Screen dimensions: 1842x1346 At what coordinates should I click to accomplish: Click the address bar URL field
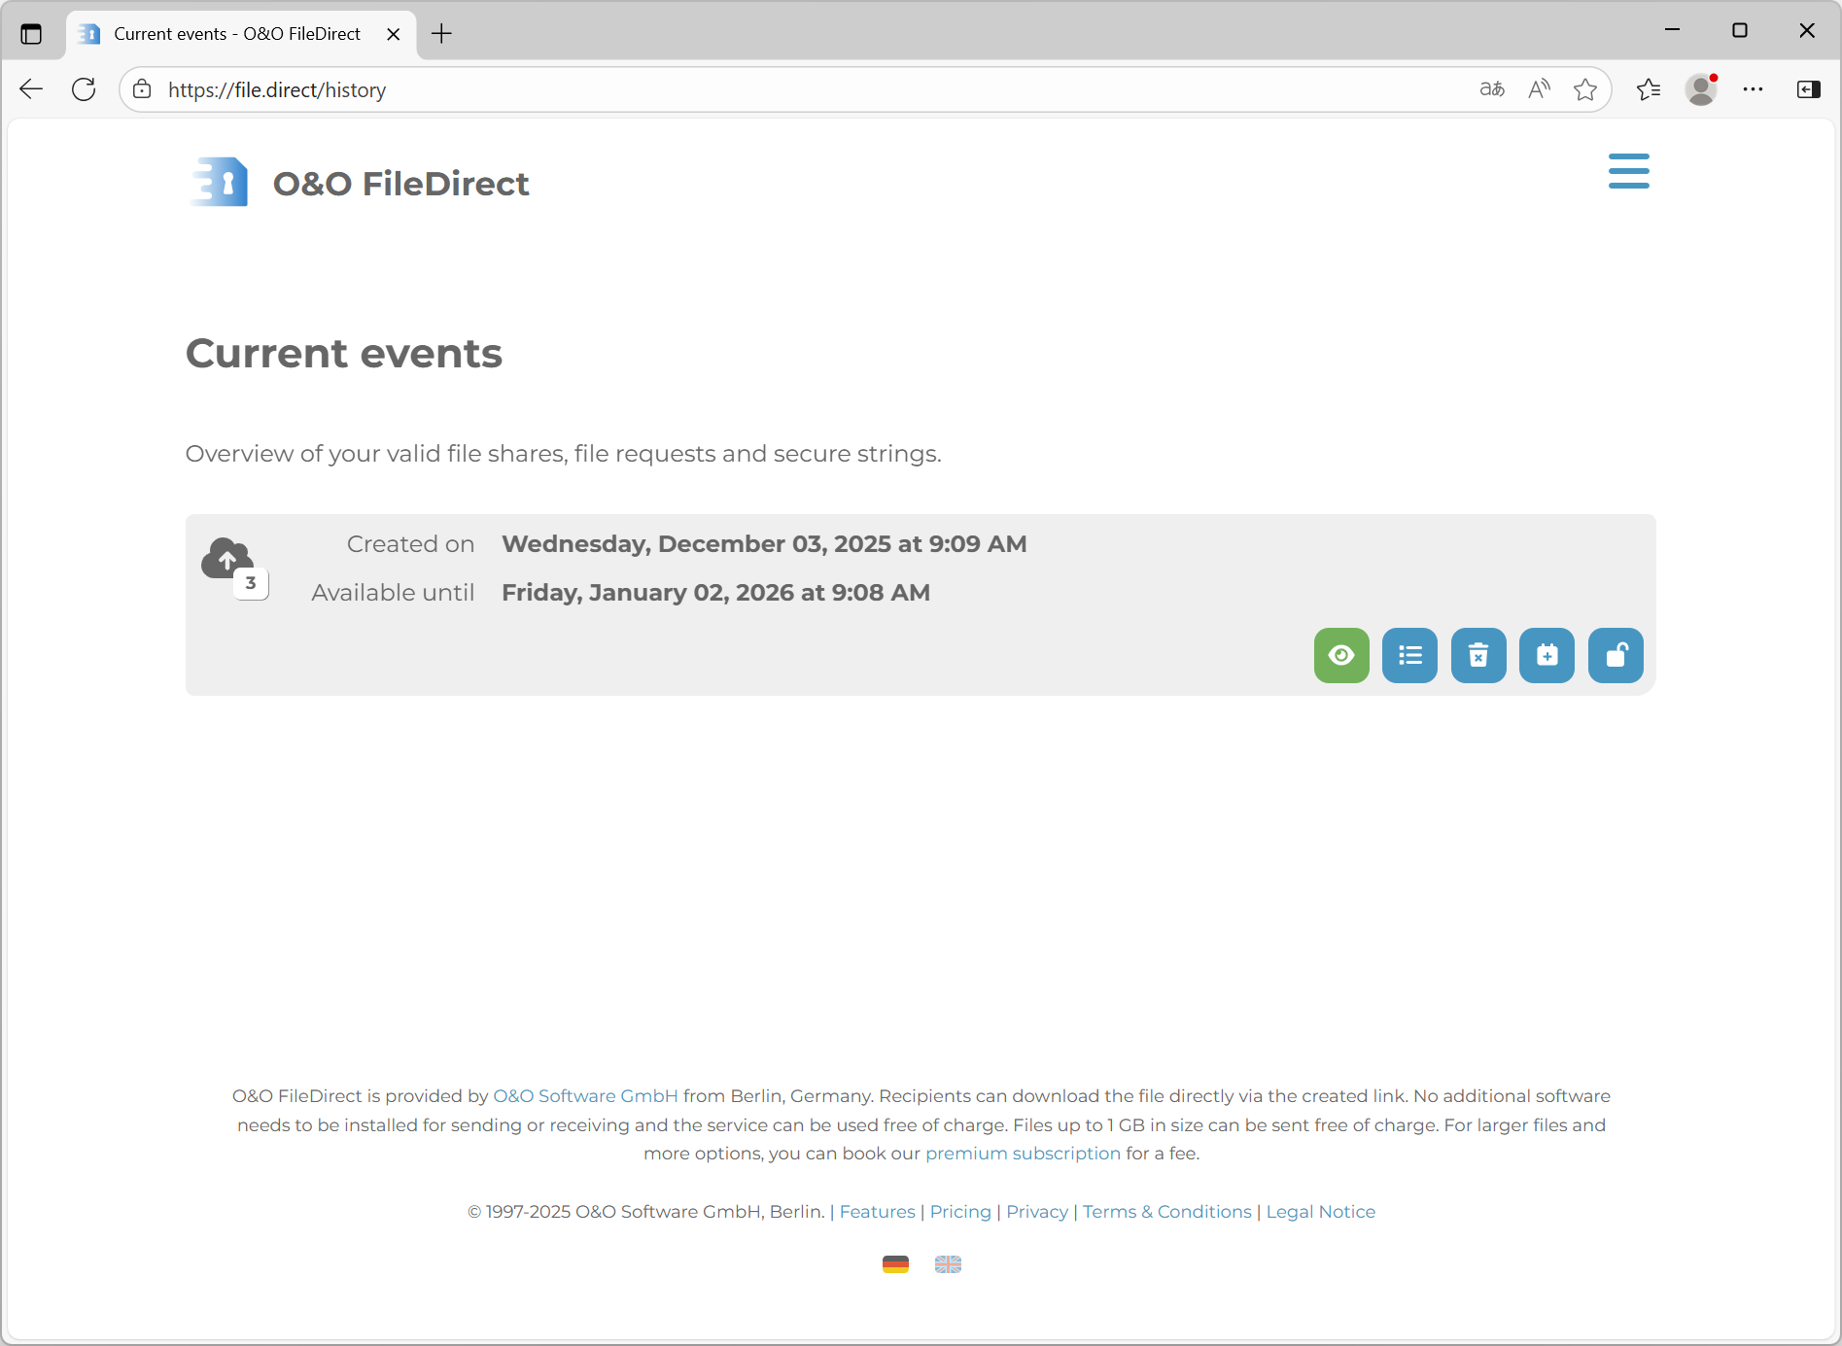pyautogui.click(x=778, y=89)
